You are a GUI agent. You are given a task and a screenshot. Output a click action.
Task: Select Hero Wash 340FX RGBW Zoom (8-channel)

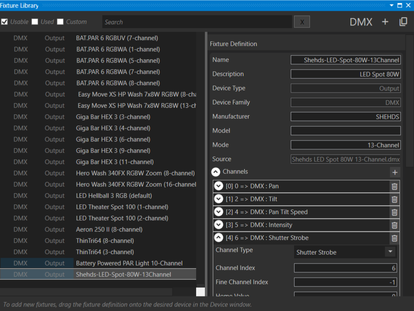coord(98,173)
